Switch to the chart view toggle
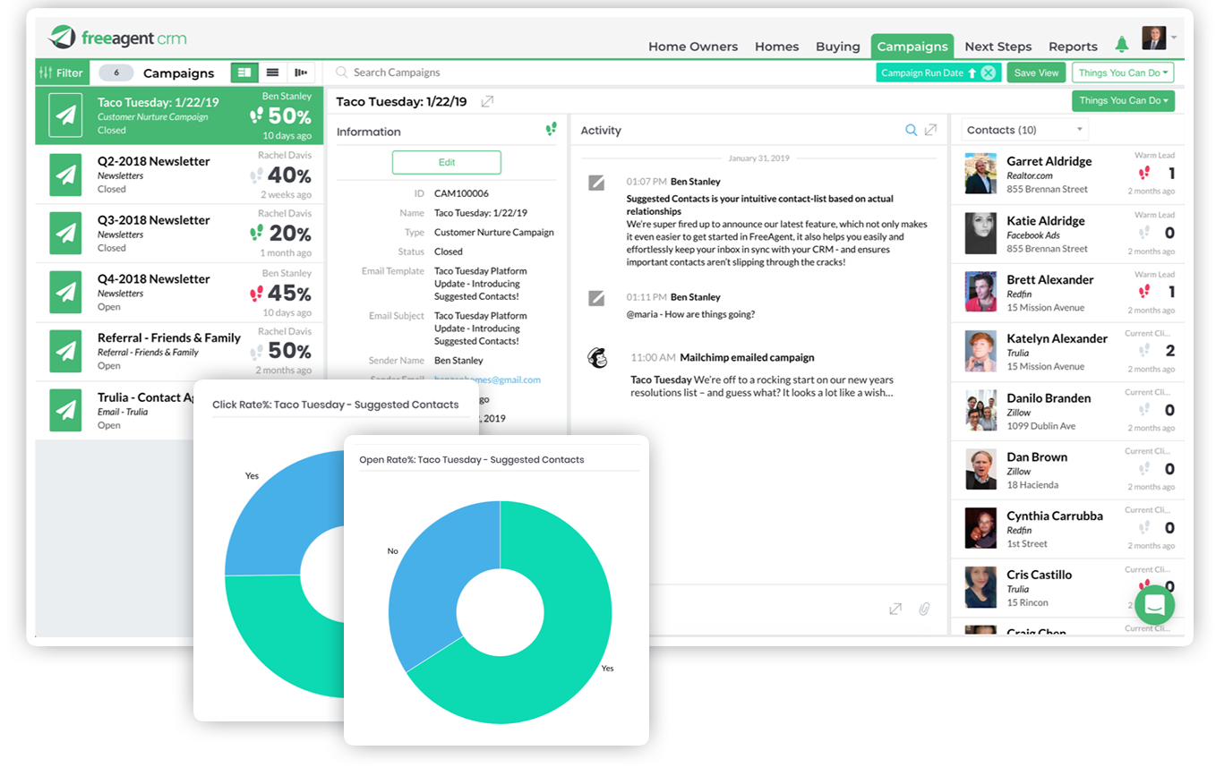This screenshot has width=1216, height=776. pos(301,72)
